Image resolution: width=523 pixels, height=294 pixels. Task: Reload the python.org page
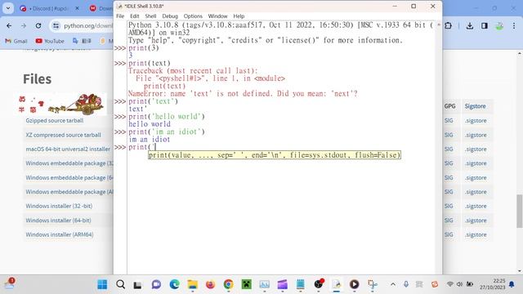click(x=38, y=25)
